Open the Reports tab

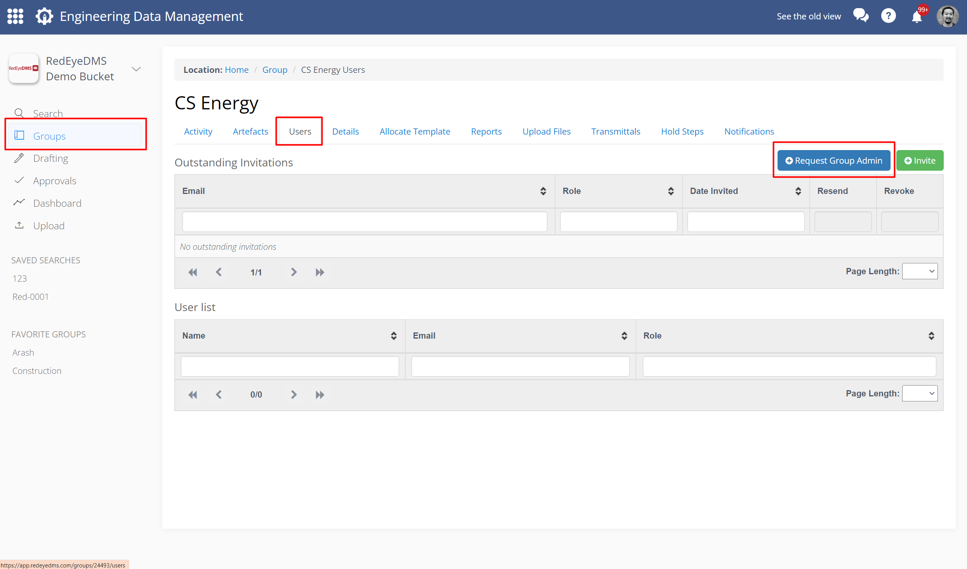(x=486, y=131)
